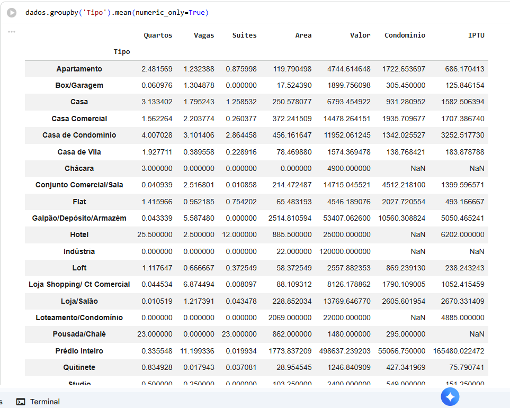
Task: Click Casa Comercial Valor 14478.264151
Action: click(x=347, y=119)
